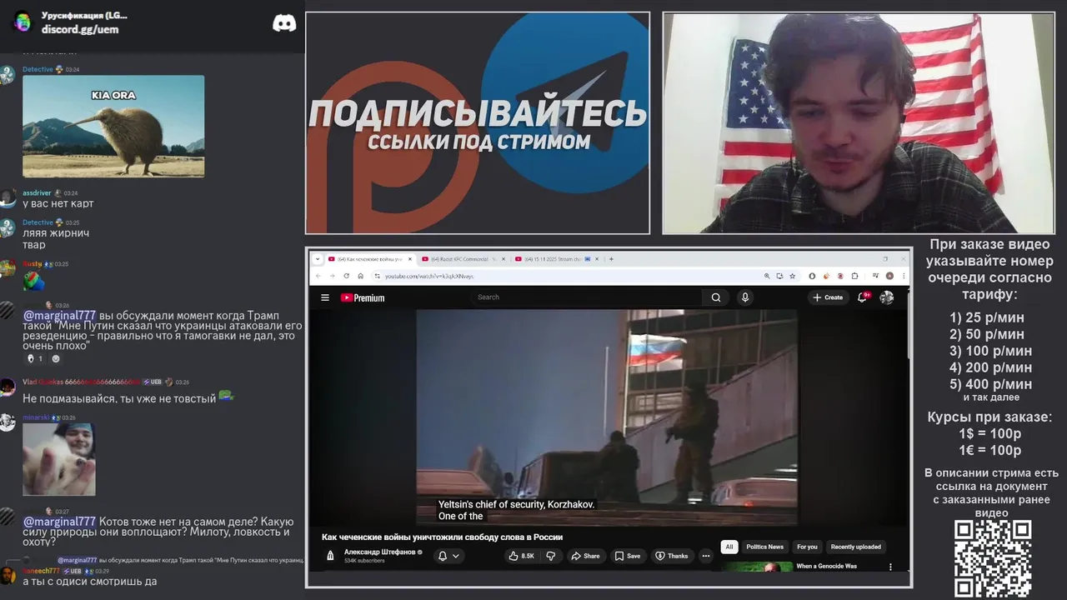
Task: Click video title 'Как чеченские войны уничтожили'
Action: coord(442,537)
